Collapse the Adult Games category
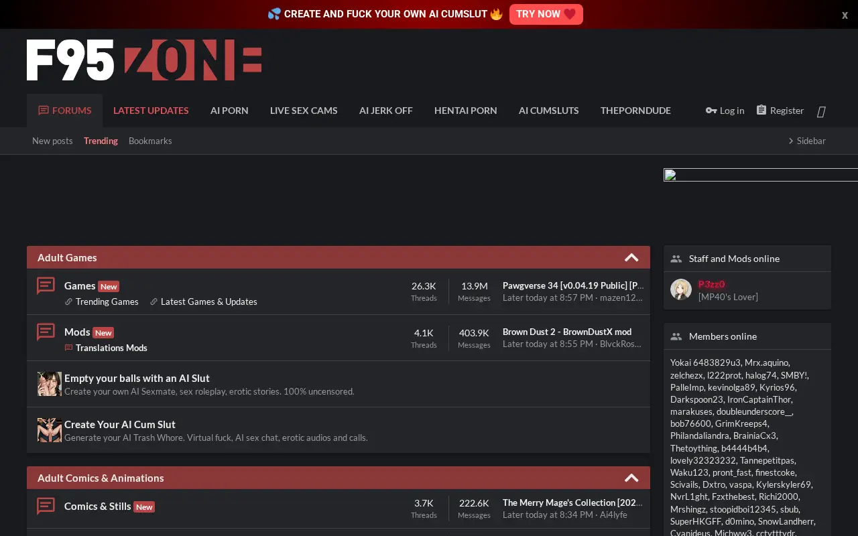Screen dimensions: 858x536 click(x=631, y=257)
